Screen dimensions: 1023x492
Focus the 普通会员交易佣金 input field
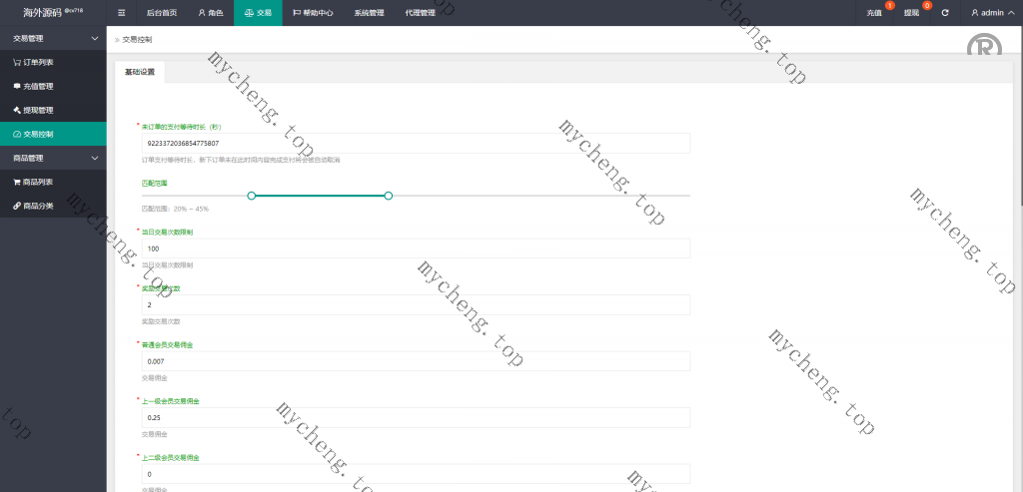(x=416, y=360)
